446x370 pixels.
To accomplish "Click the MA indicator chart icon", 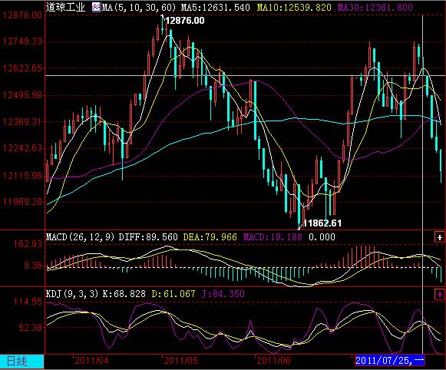I will (96, 7).
